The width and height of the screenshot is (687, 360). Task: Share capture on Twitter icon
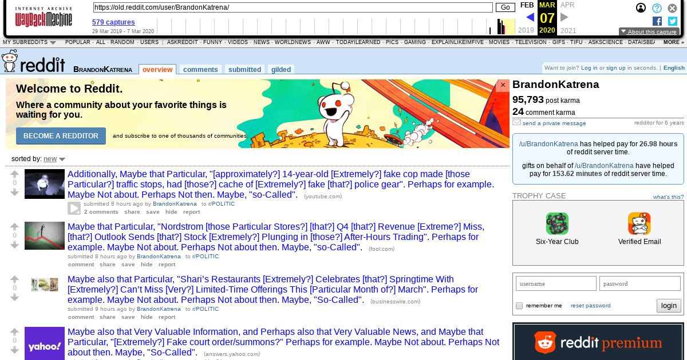click(x=673, y=21)
